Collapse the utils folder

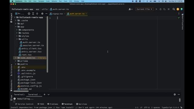pyautogui.click(x=17, y=39)
